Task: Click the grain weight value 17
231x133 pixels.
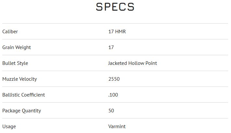Action: click(111, 47)
